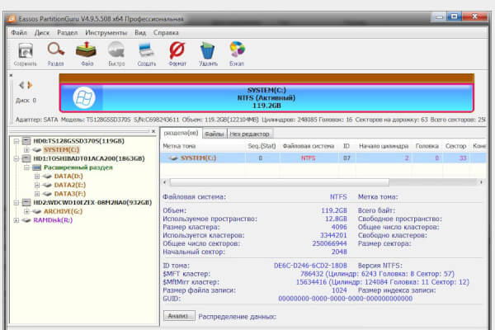Expand the DATA2(E:) node
This screenshot has width=495, height=330.
[37, 185]
